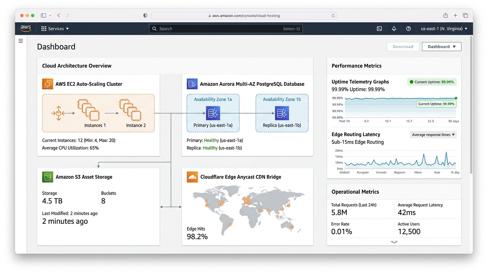
Task: Open the hamburger side navigation menu
Action: coord(21,41)
